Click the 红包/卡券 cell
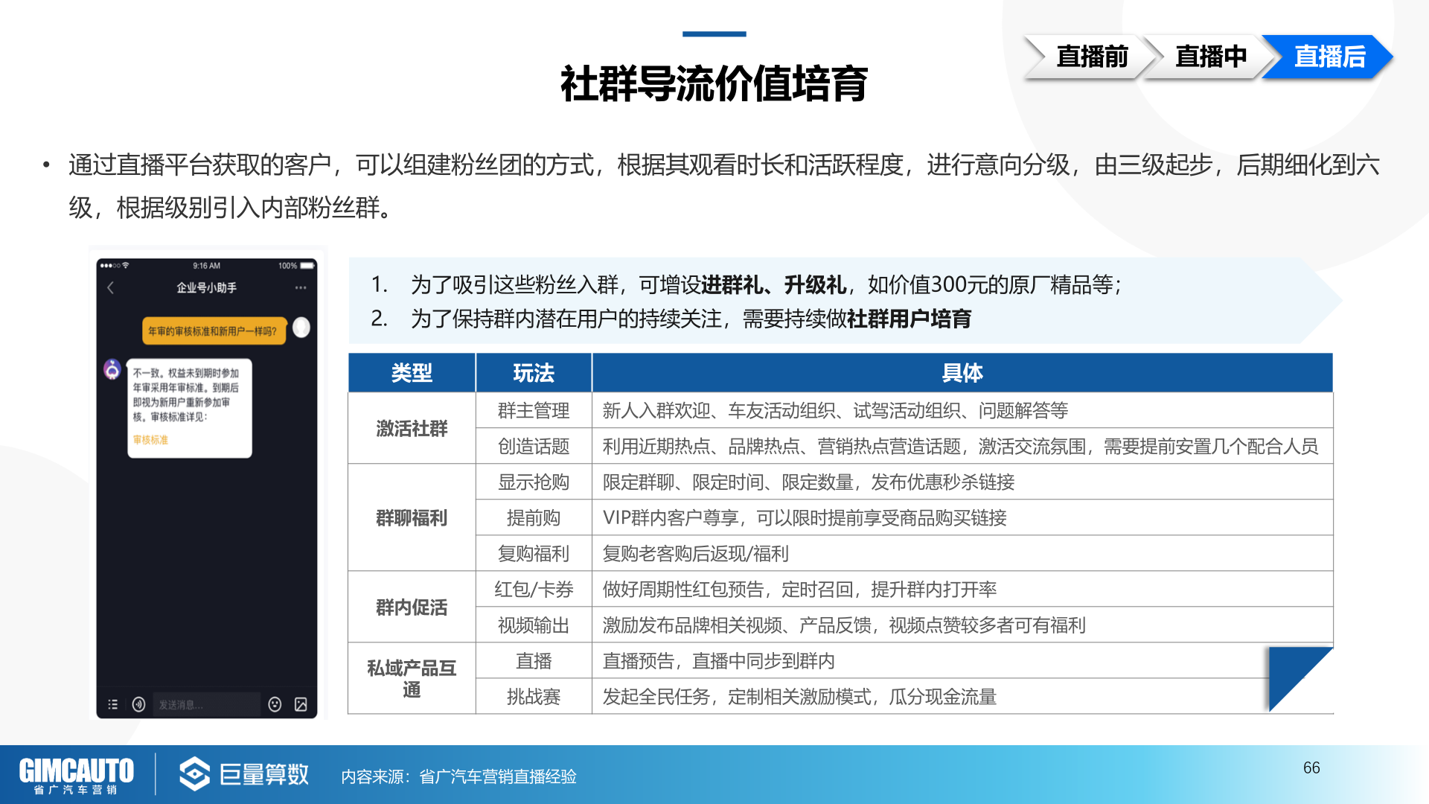The image size is (1429, 804). [x=534, y=589]
